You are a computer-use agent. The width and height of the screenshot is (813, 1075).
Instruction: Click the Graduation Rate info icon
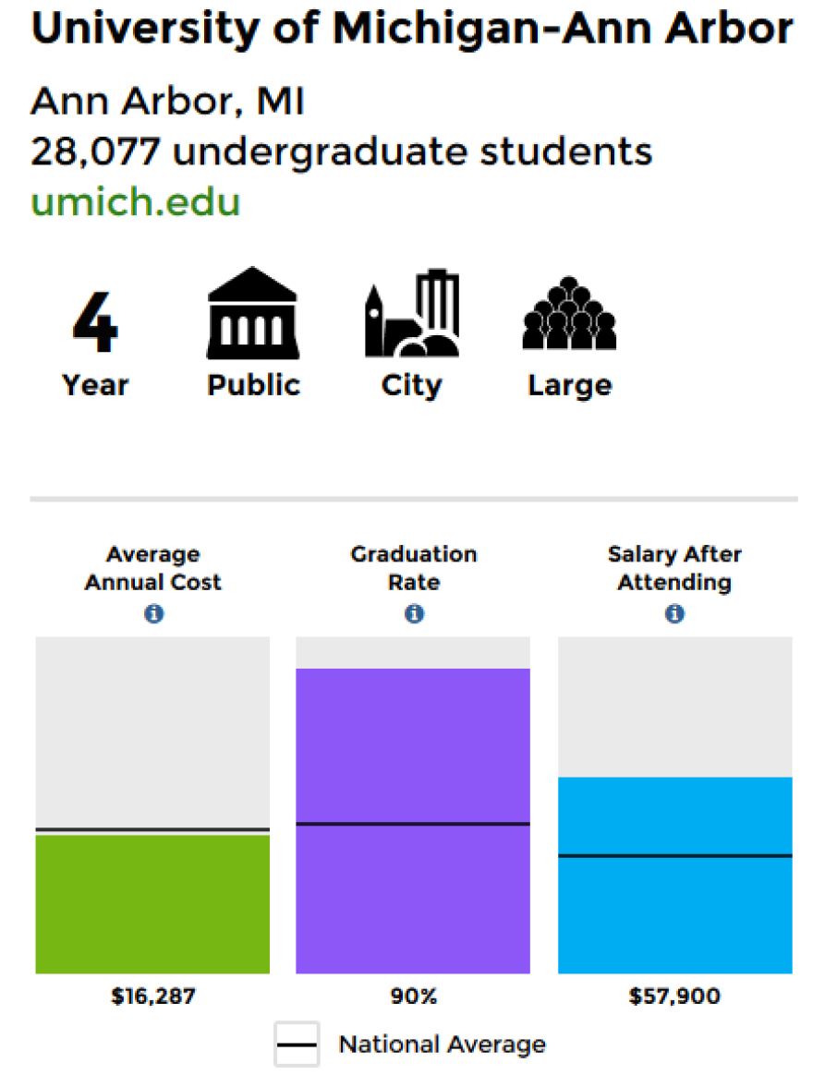[x=414, y=613]
